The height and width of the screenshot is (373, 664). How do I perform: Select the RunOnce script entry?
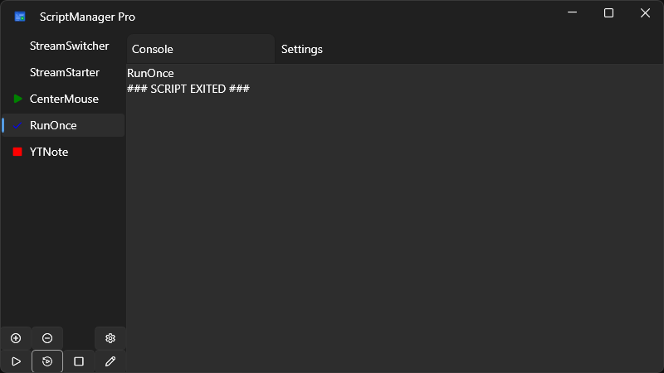tap(53, 125)
